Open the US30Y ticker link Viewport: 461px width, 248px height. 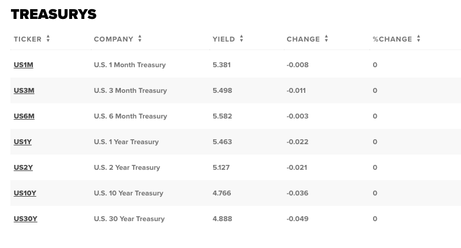[x=26, y=219]
